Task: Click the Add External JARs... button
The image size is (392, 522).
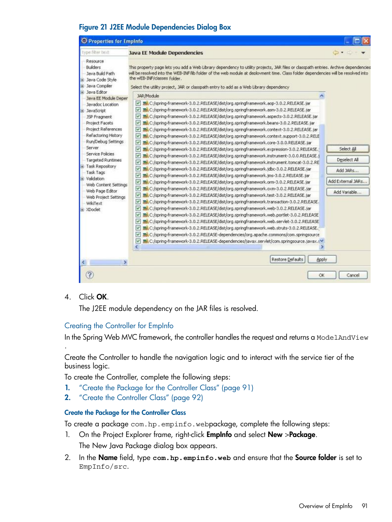Action: pyautogui.click(x=348, y=181)
